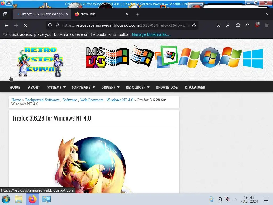The width and height of the screenshot is (273, 205).
Task: Stop loading the page
Action: (x=26, y=25)
